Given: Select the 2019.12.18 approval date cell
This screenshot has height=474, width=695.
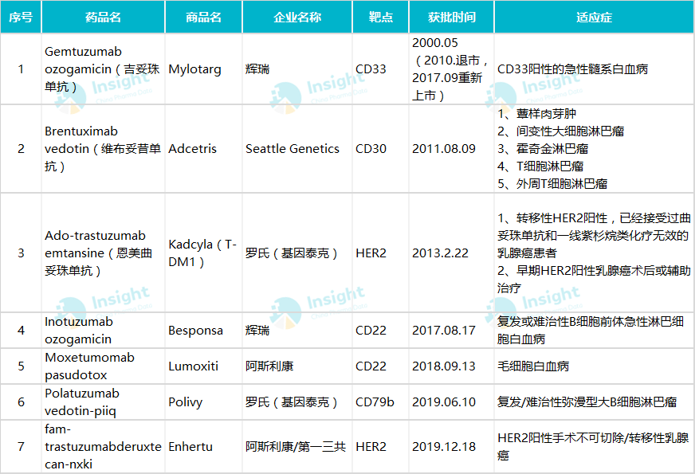Looking at the screenshot, I should [451, 447].
